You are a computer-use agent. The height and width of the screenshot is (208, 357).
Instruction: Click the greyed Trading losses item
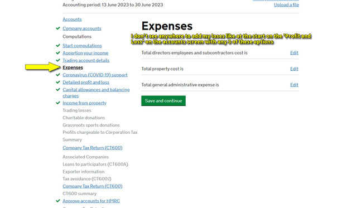(x=77, y=110)
